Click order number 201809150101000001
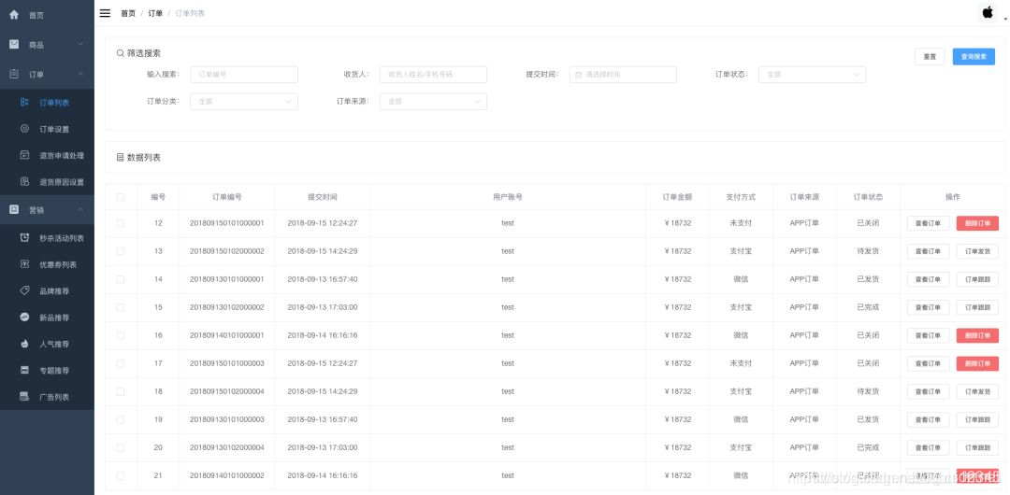Screen dimensions: 1010x495 pos(226,223)
